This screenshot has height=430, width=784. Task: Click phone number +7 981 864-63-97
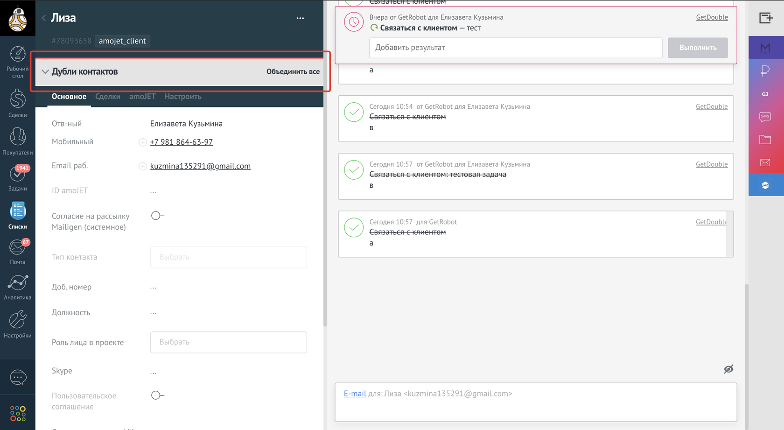[x=181, y=142]
